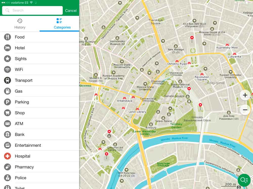Tap the Hotel bed icon

pyautogui.click(x=7, y=48)
